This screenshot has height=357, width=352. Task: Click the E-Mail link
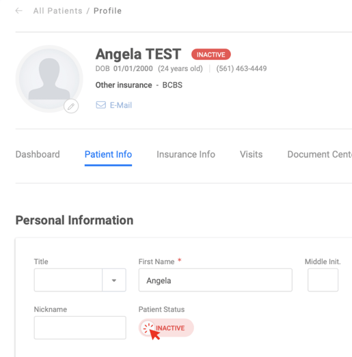121,105
